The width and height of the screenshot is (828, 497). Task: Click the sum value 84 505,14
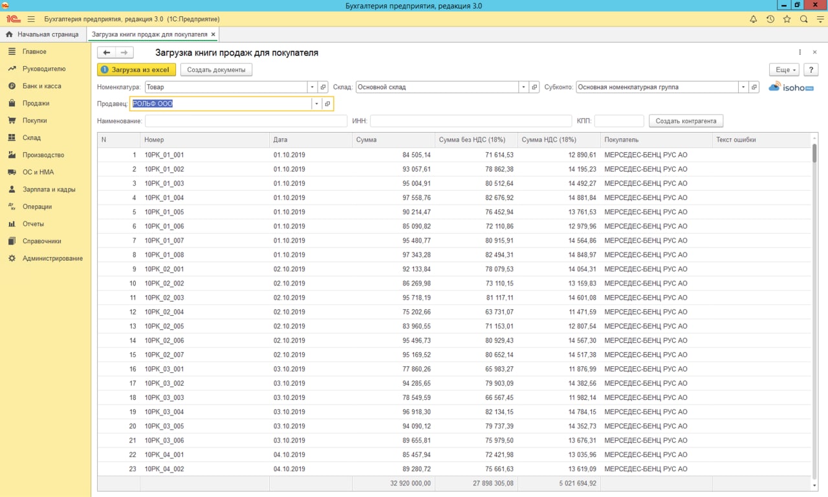coord(417,155)
